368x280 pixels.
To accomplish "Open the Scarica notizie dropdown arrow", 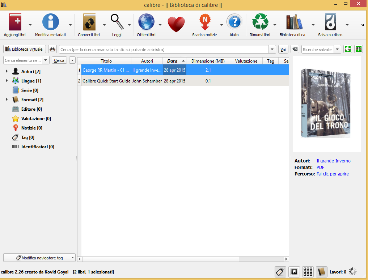I will click(x=221, y=25).
